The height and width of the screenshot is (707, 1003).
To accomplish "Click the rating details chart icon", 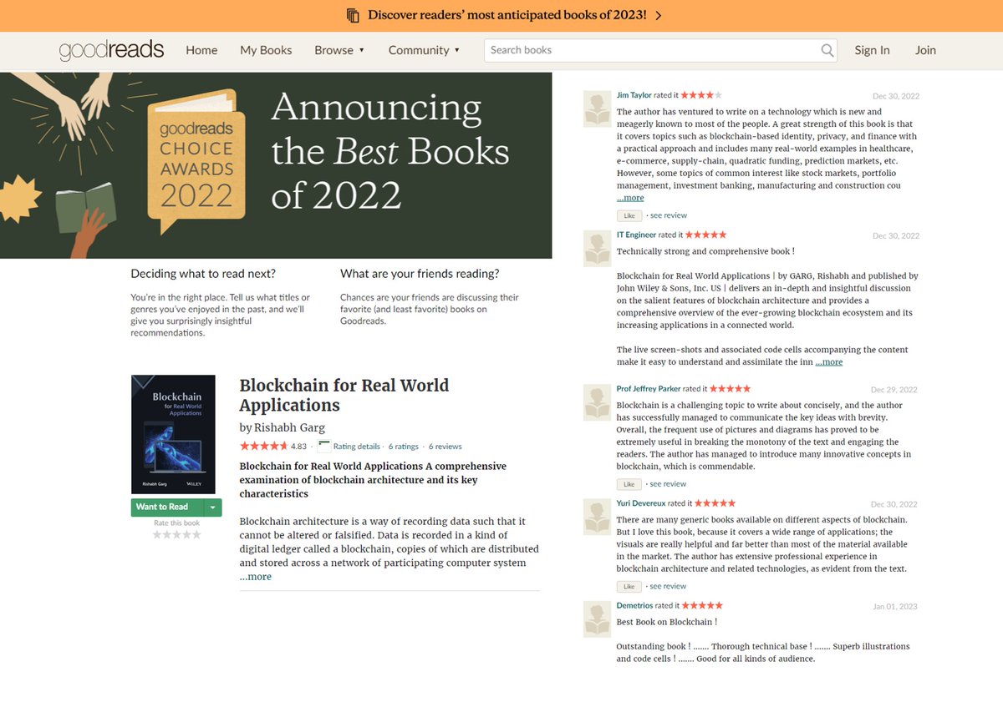I will [324, 446].
